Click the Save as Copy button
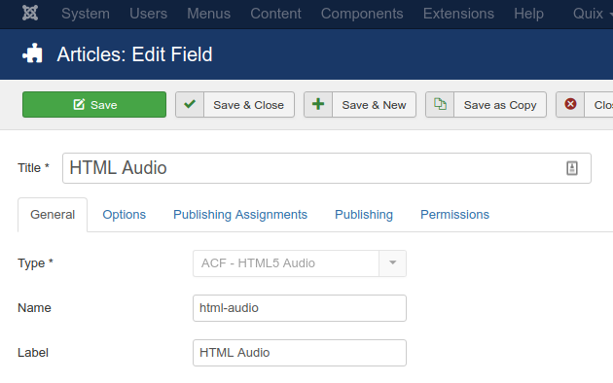 [486, 105]
